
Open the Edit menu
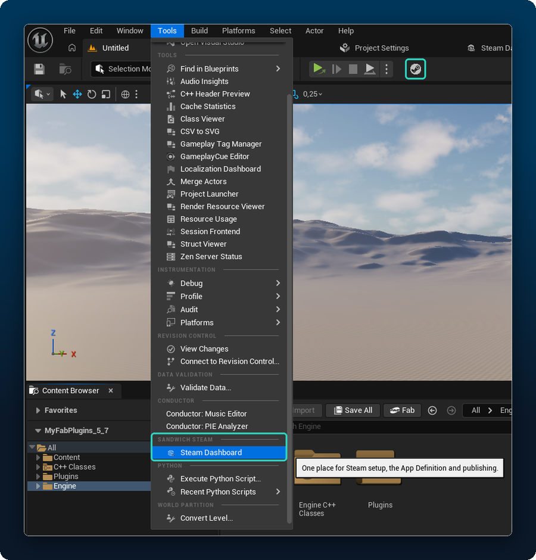click(x=96, y=31)
